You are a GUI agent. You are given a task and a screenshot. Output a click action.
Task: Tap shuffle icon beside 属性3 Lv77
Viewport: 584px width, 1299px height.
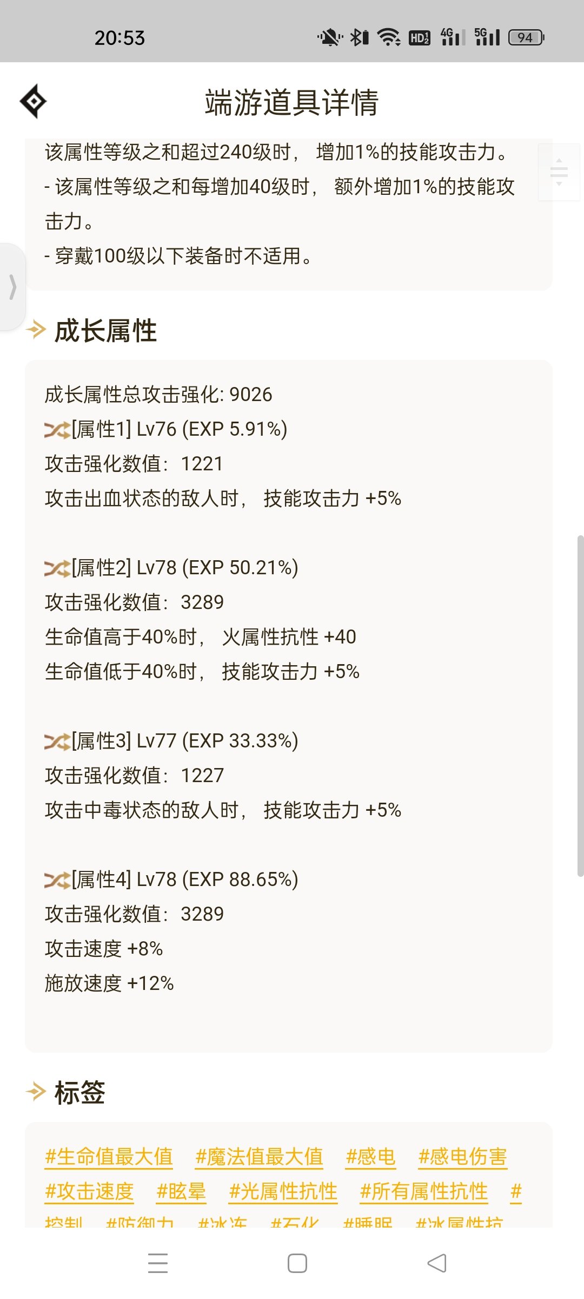click(57, 742)
